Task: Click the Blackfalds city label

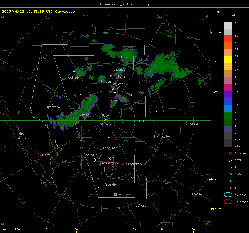Action: pos(118,77)
